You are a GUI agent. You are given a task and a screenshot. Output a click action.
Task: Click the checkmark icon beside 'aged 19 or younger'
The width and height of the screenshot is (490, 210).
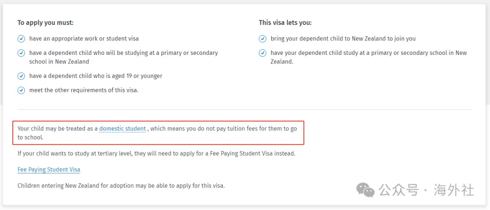(x=21, y=76)
